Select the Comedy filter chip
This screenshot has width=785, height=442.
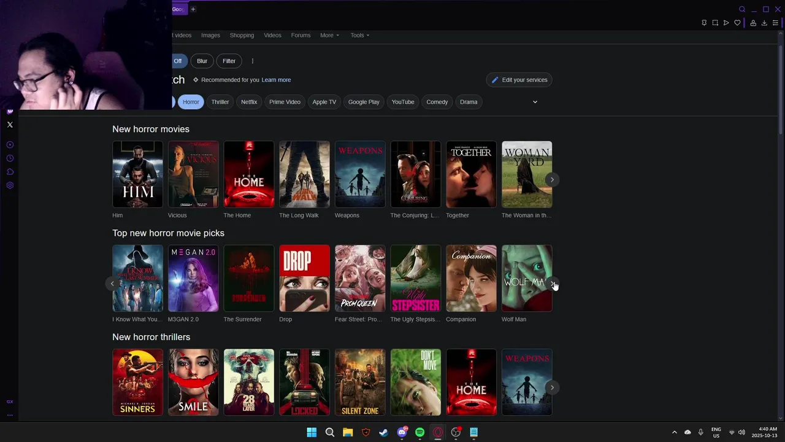point(437,102)
